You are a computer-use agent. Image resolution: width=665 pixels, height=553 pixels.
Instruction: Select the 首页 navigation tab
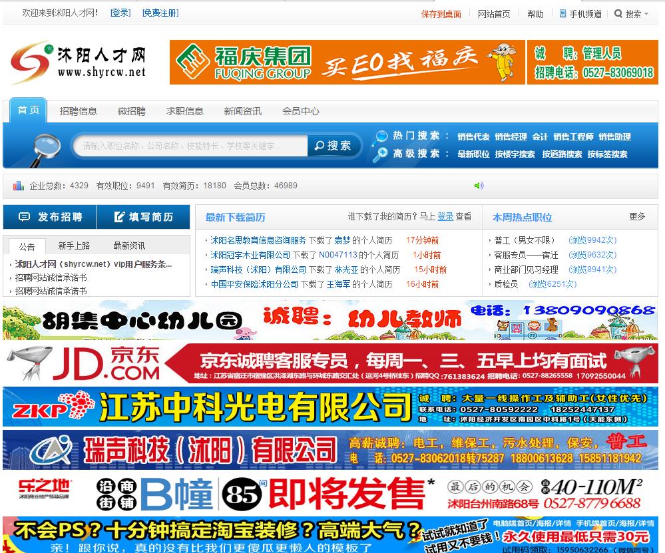point(28,110)
